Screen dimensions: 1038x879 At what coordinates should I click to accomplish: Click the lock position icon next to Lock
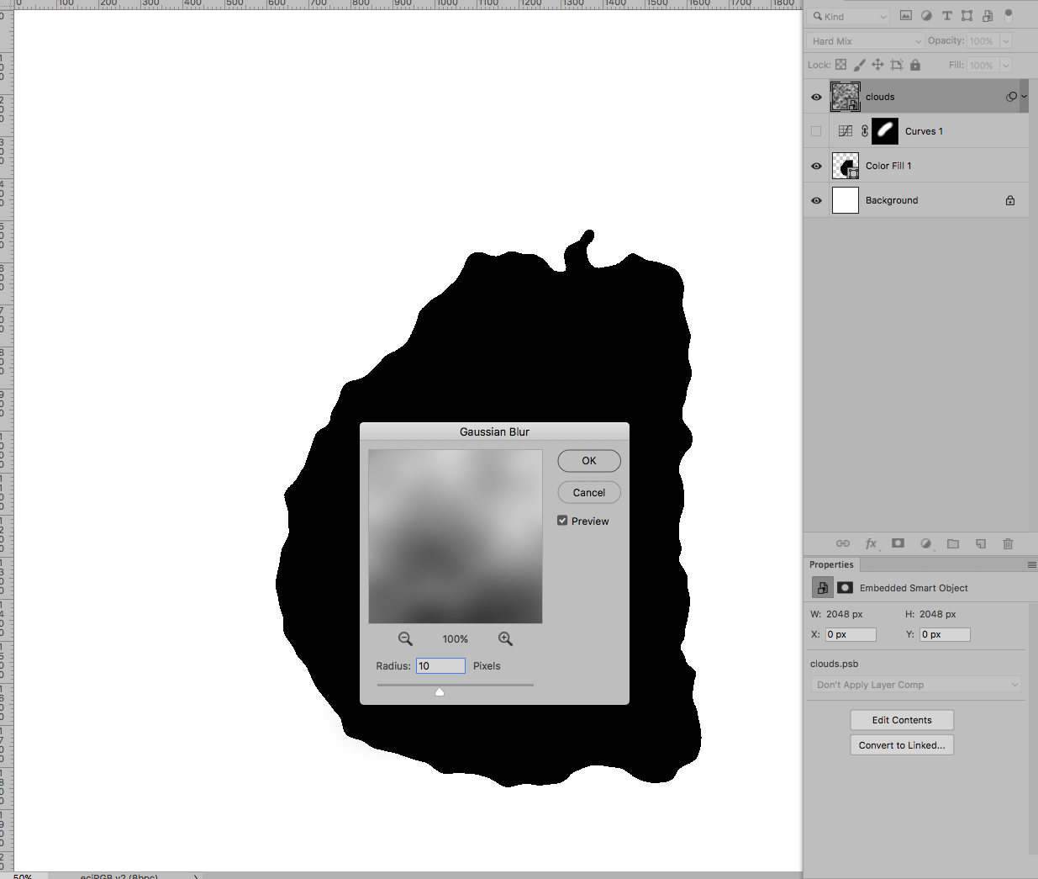[x=877, y=64]
